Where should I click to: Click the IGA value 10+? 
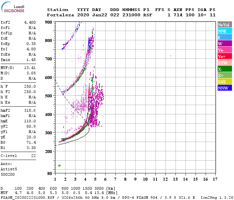202,15
